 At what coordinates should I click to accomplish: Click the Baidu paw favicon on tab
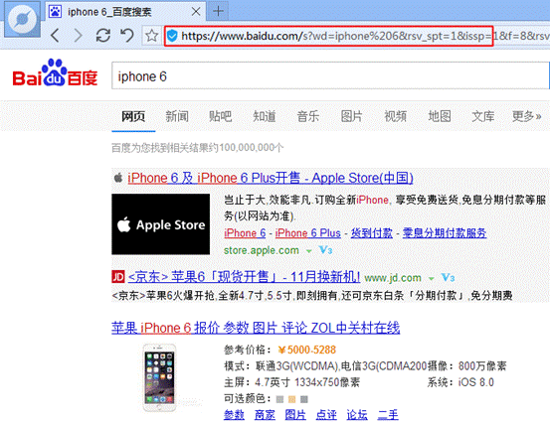pos(55,12)
